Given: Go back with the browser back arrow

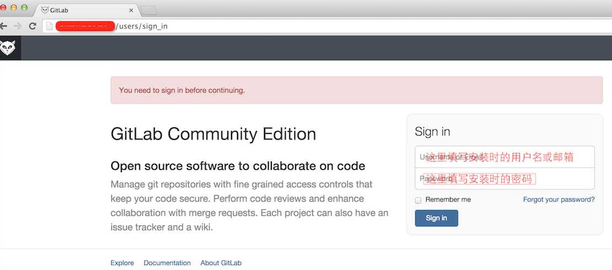Looking at the screenshot, I should point(3,26).
